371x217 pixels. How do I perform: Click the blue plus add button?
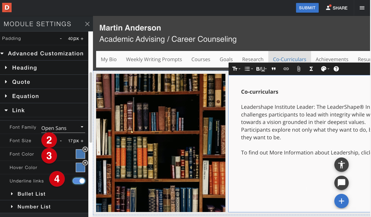coord(341,201)
